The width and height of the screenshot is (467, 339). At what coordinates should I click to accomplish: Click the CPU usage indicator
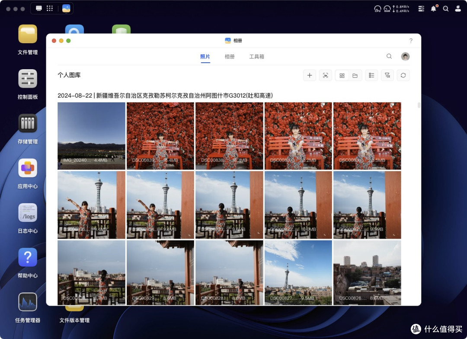coord(377,9)
